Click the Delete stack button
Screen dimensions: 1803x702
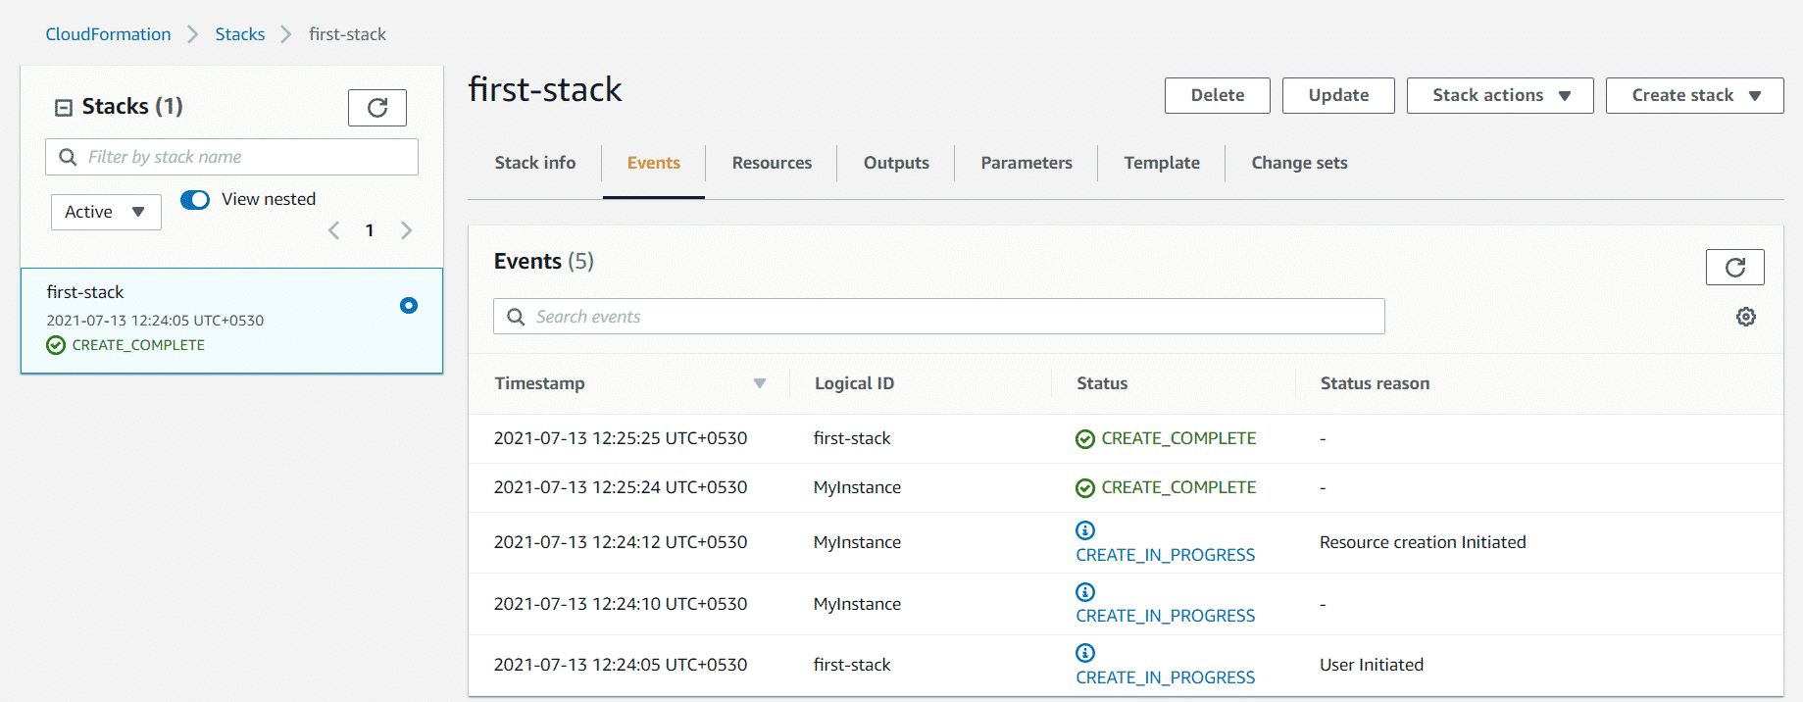coord(1218,95)
